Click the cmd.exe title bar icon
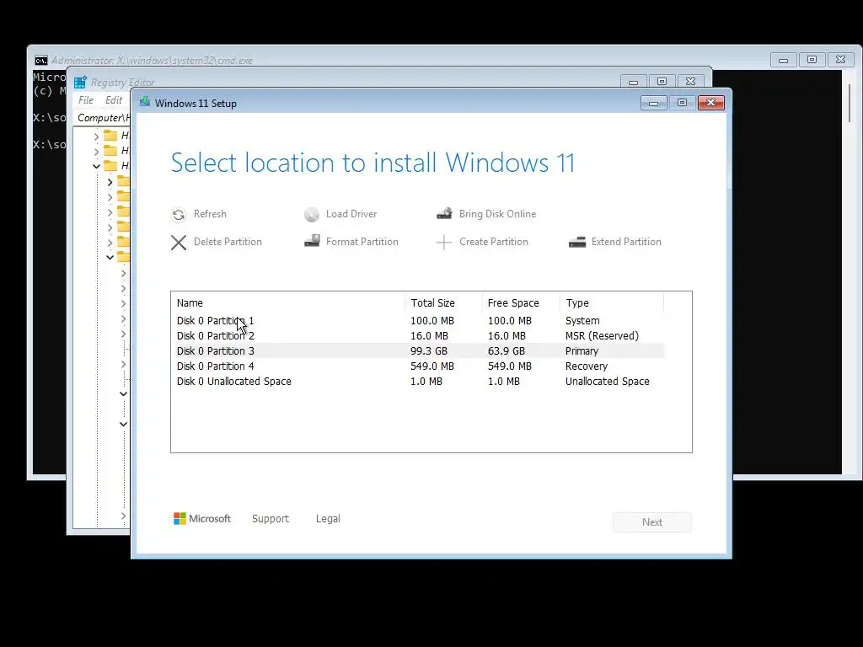863x647 pixels. 41,61
